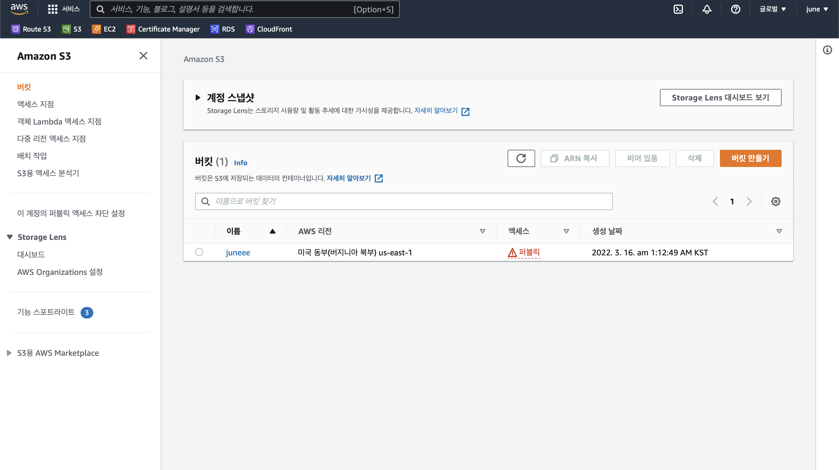Open the RDS shortcut in favorites bar
The width and height of the screenshot is (839, 470).
tap(223, 29)
